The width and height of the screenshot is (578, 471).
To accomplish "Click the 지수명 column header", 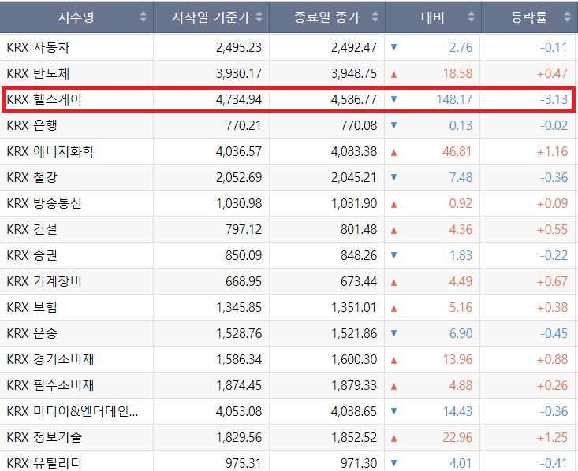I will pyautogui.click(x=76, y=17).
